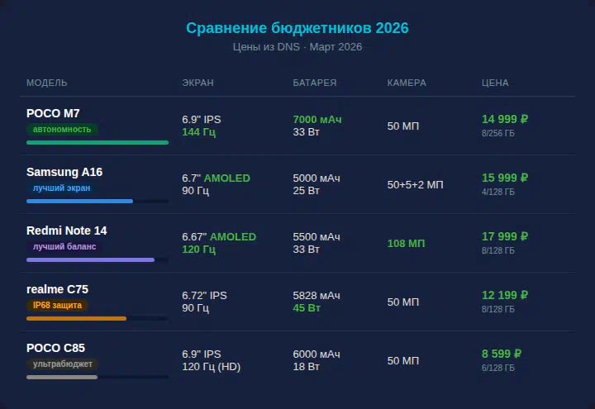Image resolution: width=595 pixels, height=409 pixels.
Task: Click the price "12 199 ₽"
Action: [x=505, y=295]
